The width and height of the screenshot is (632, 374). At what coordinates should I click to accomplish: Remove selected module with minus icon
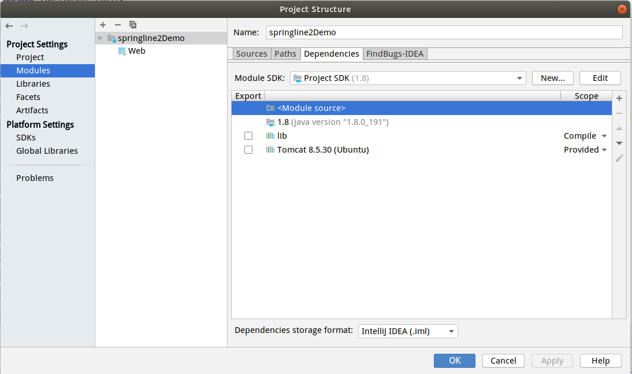tap(118, 25)
